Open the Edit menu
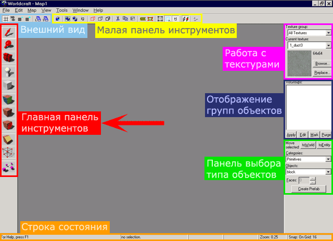Viewport: 333px width, 241px height. (19, 10)
